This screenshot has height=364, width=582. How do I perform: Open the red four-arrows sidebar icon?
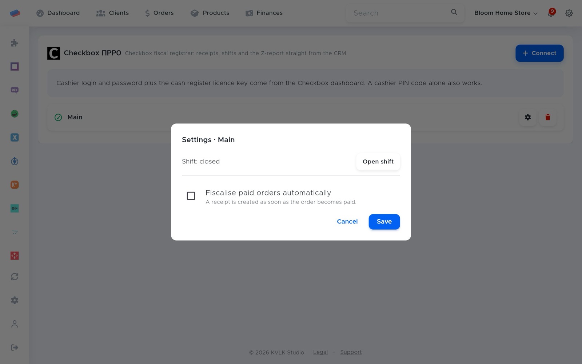[15, 256]
